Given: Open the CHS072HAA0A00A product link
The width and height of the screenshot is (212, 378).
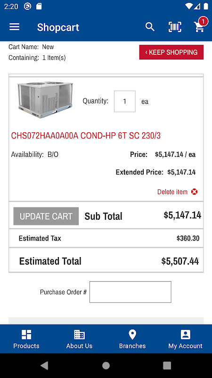Looking at the screenshot, I should click(86, 136).
